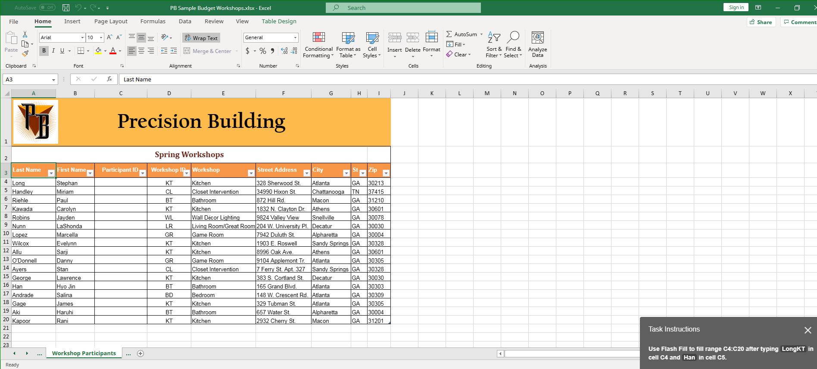This screenshot has height=369, width=817.
Task: Expand the Name Box dropdown
Action: [x=53, y=80]
